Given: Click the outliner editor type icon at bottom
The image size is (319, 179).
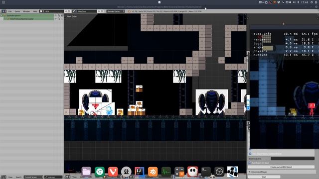Looking at the screenshot, I should point(4,177).
